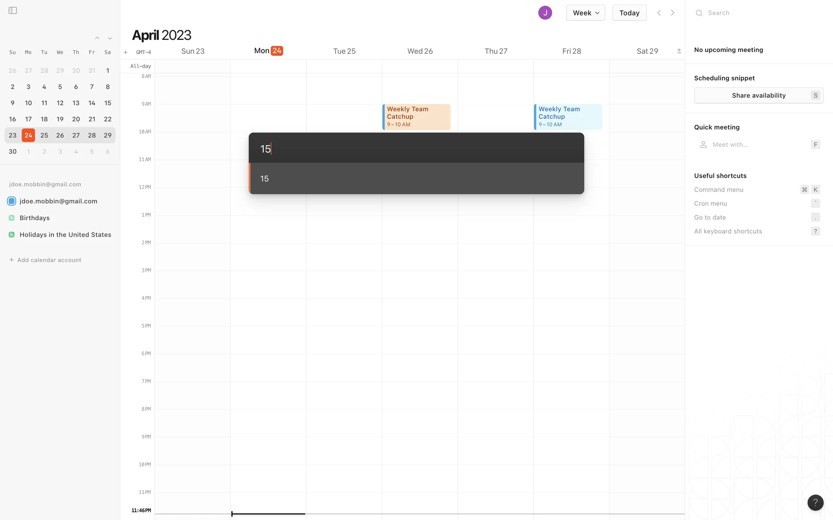
Task: Click the purple J profile avatar
Action: point(545,13)
